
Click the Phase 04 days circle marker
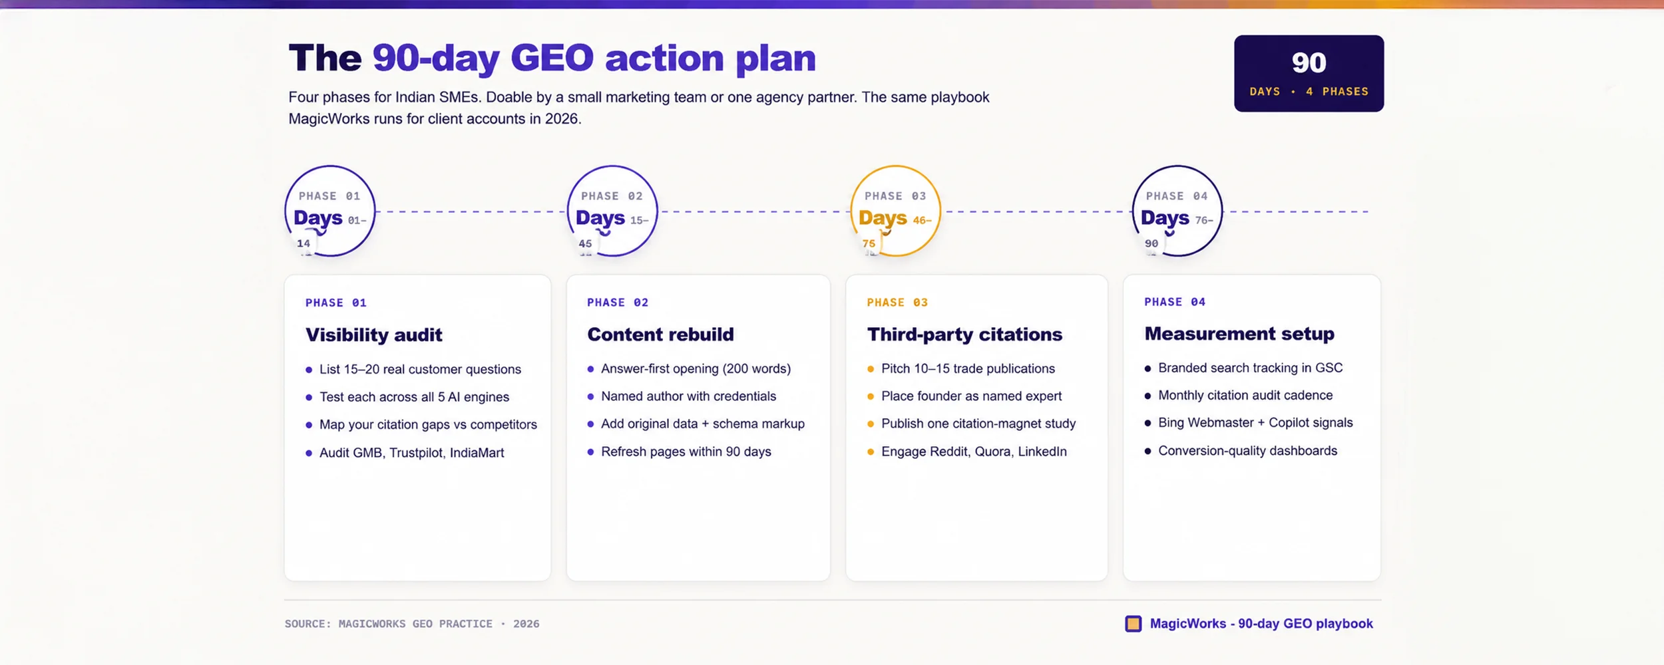[1177, 211]
